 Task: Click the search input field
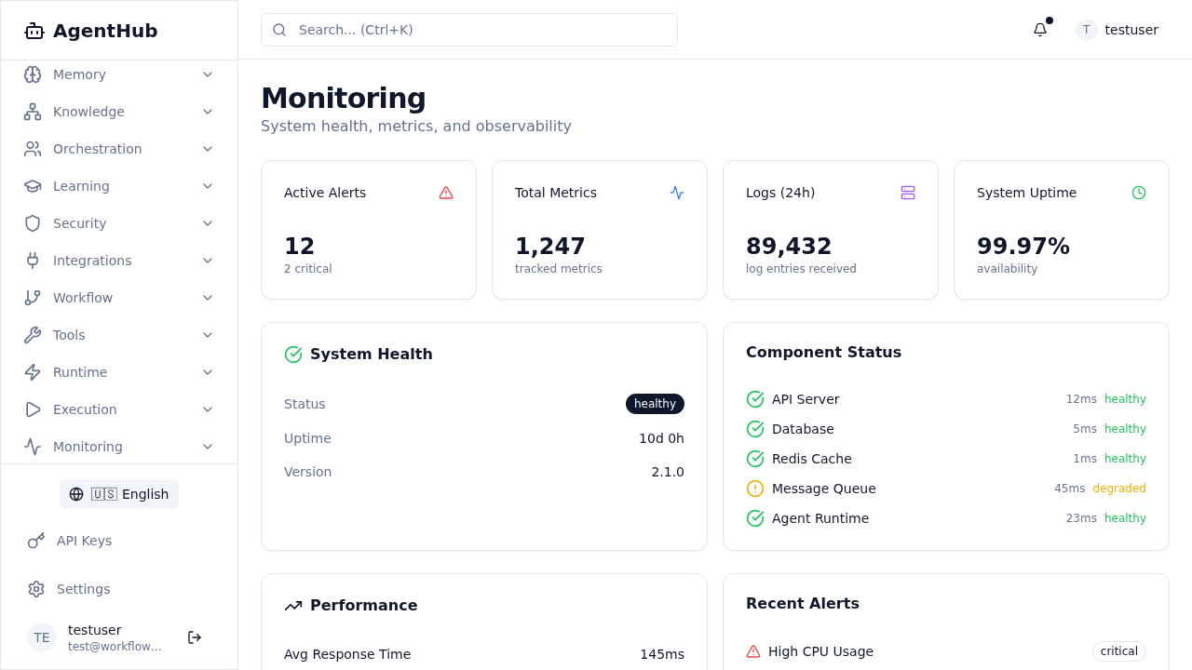pos(468,30)
